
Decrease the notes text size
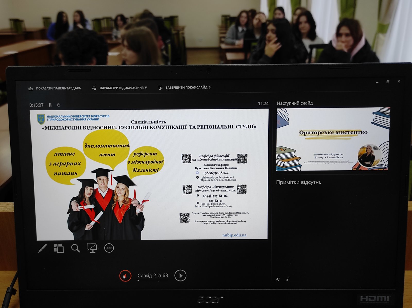288,279
